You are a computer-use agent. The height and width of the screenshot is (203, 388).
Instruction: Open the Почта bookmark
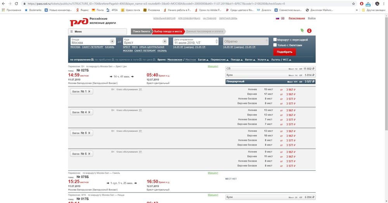coord(97,10)
